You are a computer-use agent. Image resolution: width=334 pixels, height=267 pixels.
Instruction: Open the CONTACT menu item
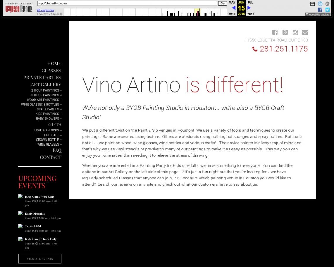pyautogui.click(x=50, y=157)
